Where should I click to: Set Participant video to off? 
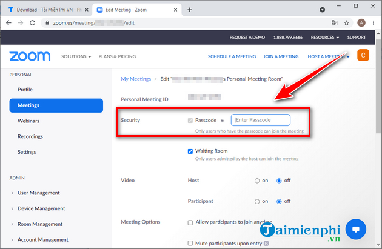click(x=280, y=201)
